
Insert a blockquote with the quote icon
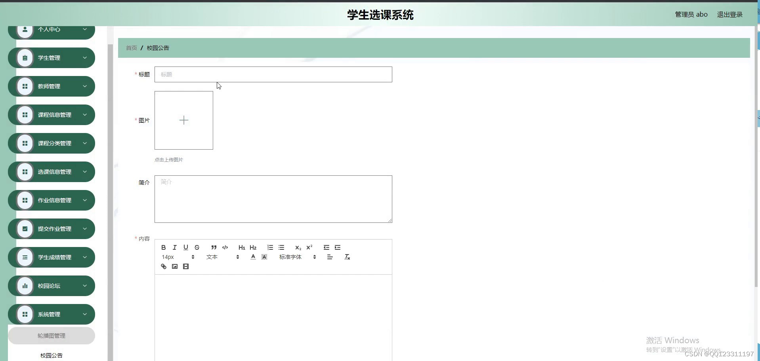[214, 247]
